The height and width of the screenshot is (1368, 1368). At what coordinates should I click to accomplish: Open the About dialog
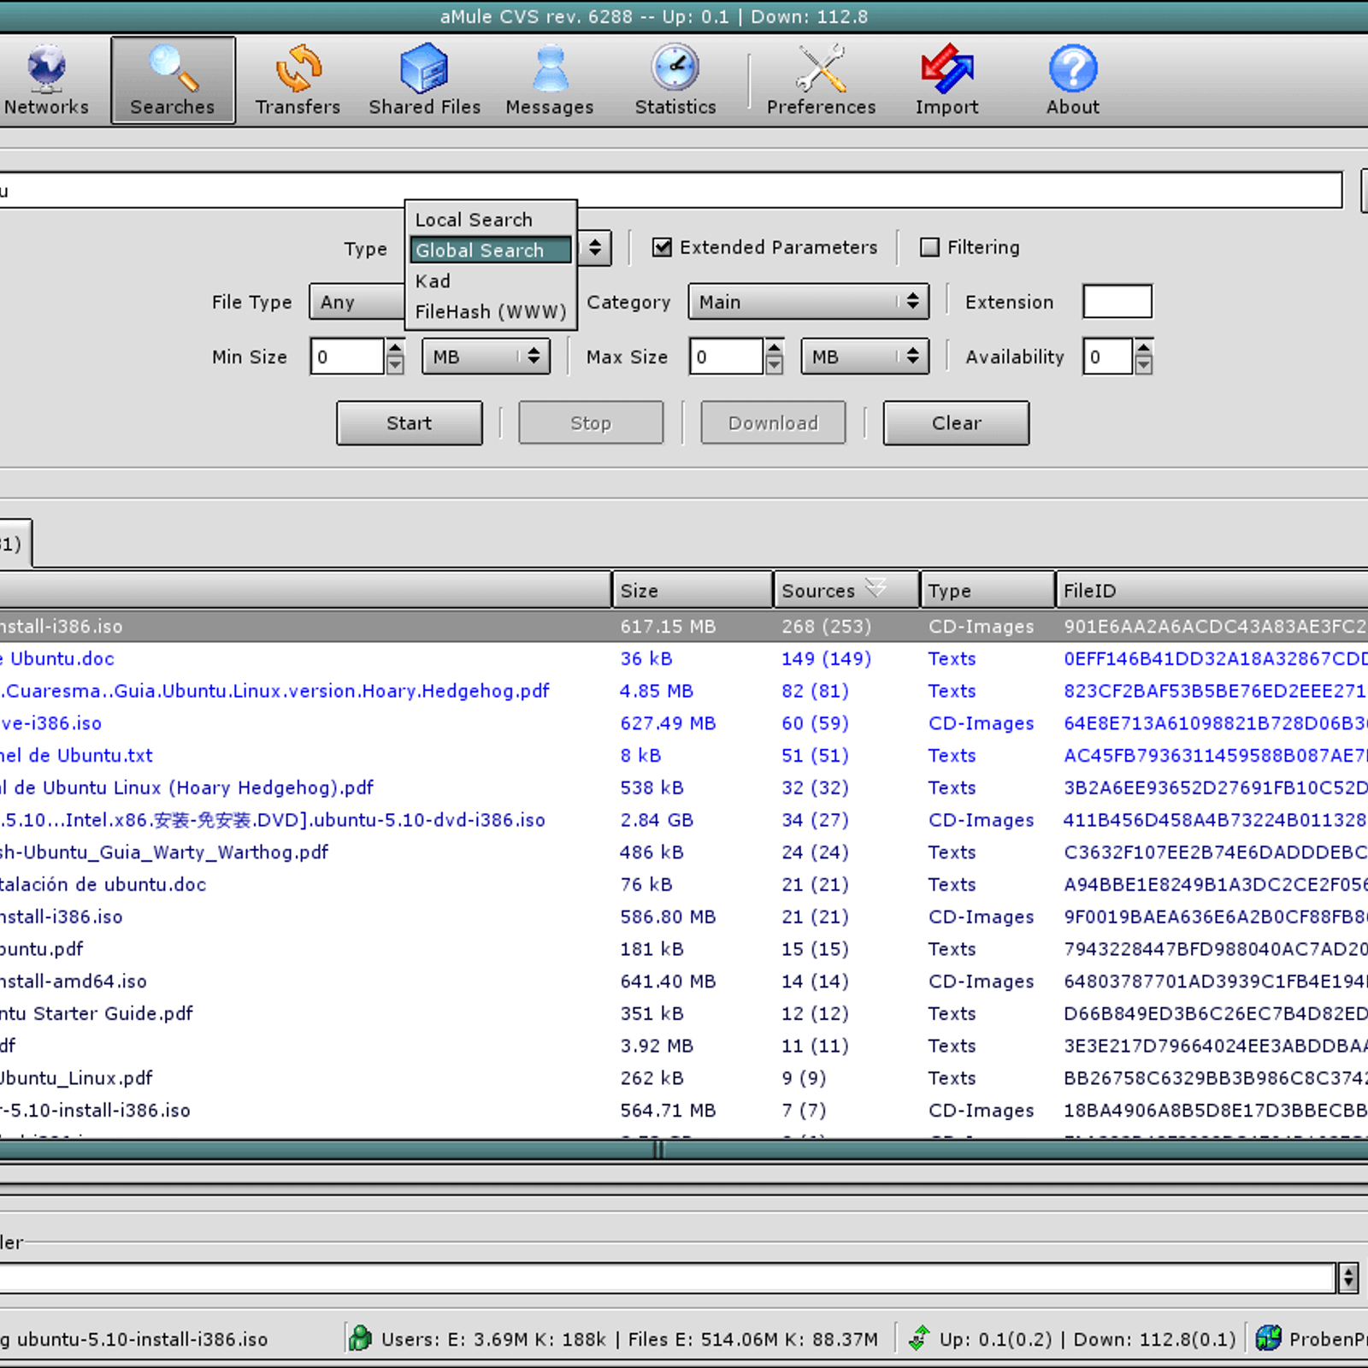[1073, 80]
